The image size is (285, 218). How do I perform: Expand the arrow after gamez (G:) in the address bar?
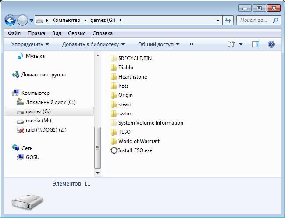(x=120, y=20)
